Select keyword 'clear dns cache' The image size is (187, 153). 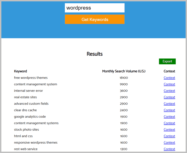tap(25, 110)
